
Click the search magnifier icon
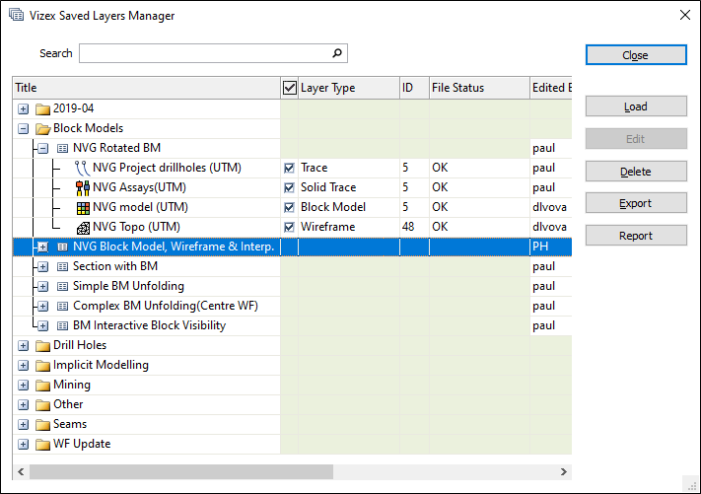coord(336,53)
